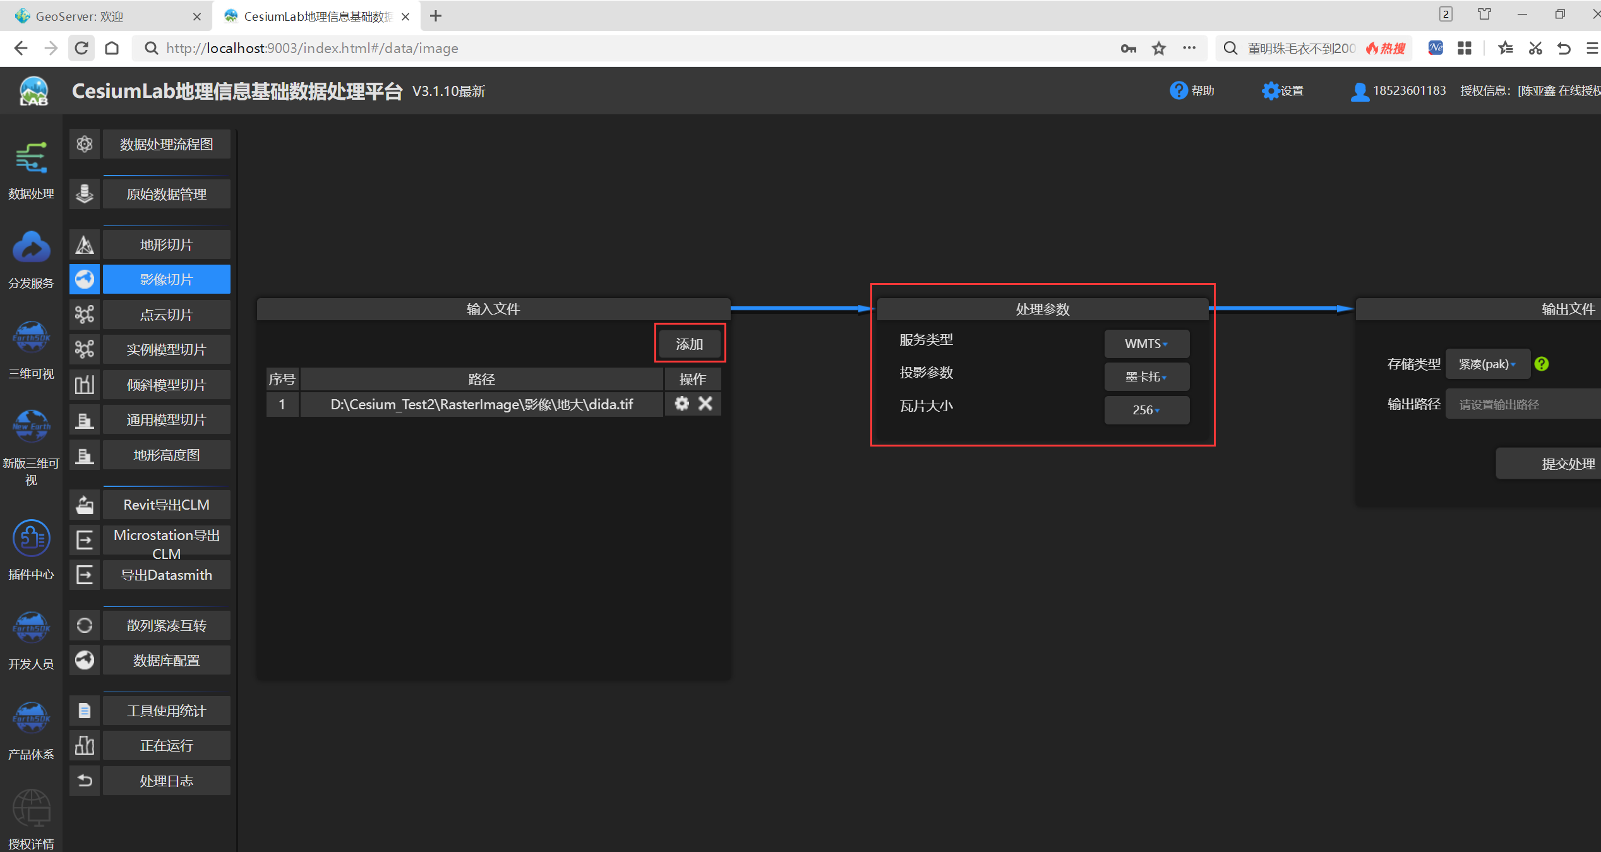1601x852 pixels.
Task: Expand the 服务类型 WMTS dropdown
Action: tap(1147, 344)
